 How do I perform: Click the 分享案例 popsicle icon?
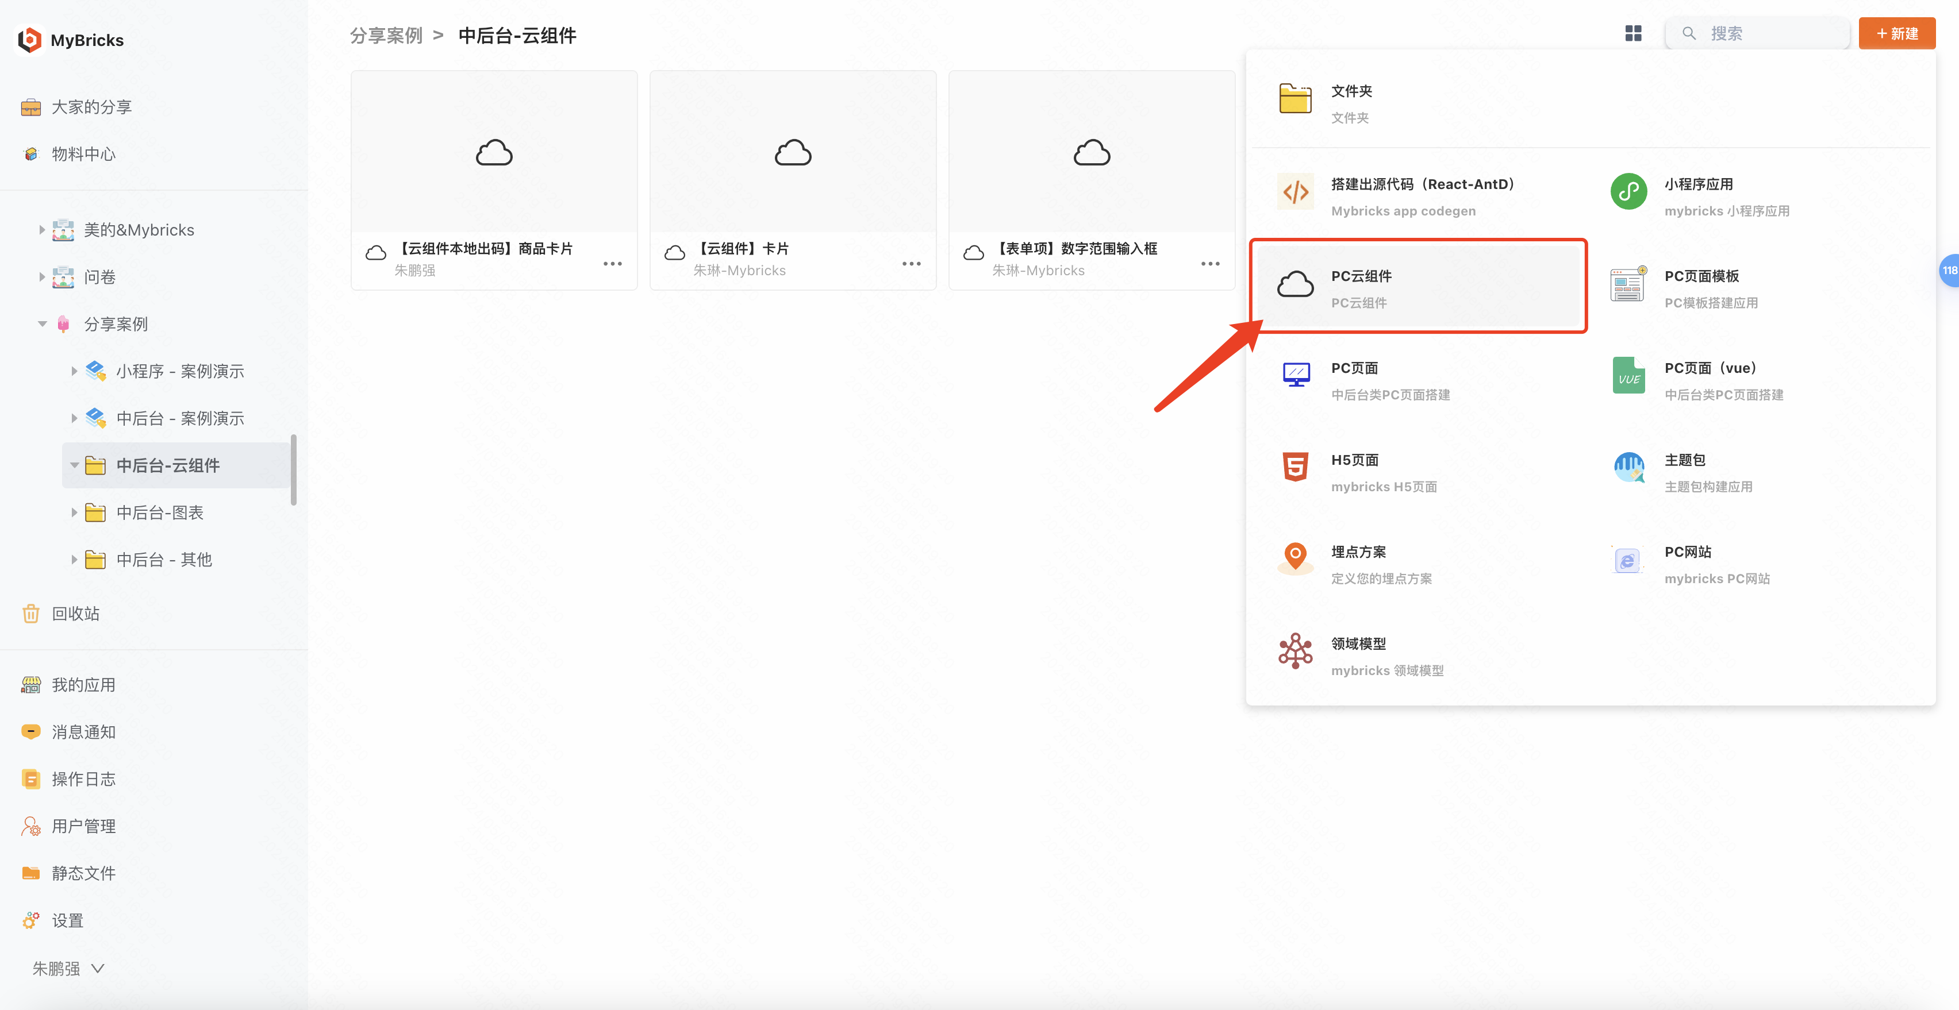[63, 324]
